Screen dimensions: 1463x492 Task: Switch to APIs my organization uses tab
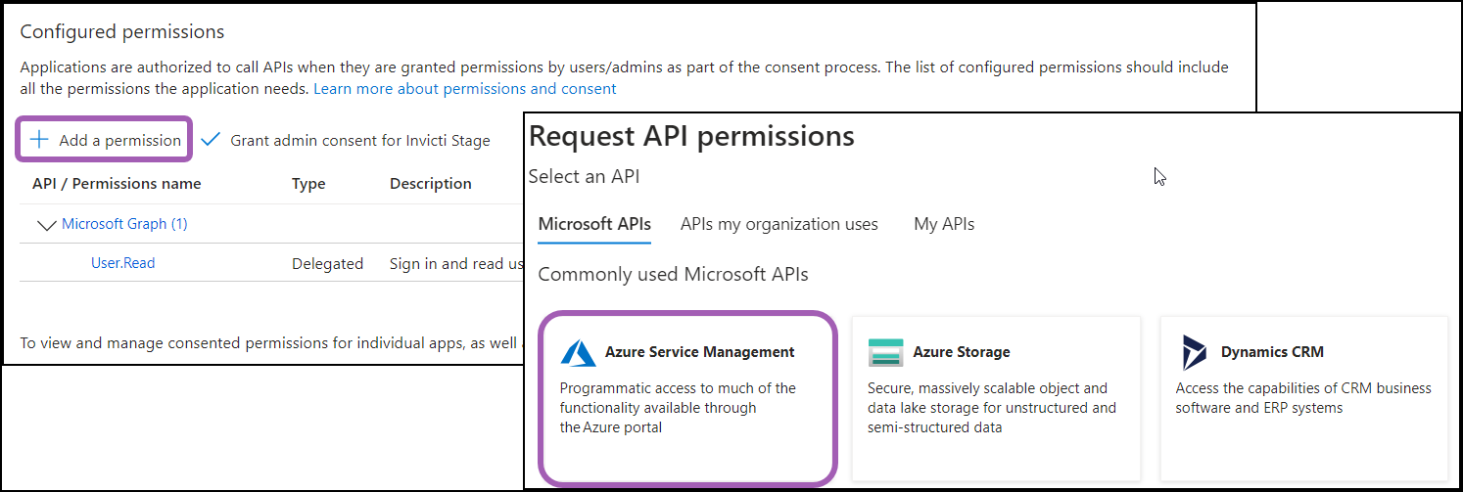click(x=779, y=224)
